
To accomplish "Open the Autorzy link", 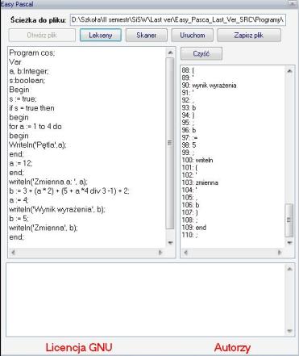I will (x=232, y=347).
